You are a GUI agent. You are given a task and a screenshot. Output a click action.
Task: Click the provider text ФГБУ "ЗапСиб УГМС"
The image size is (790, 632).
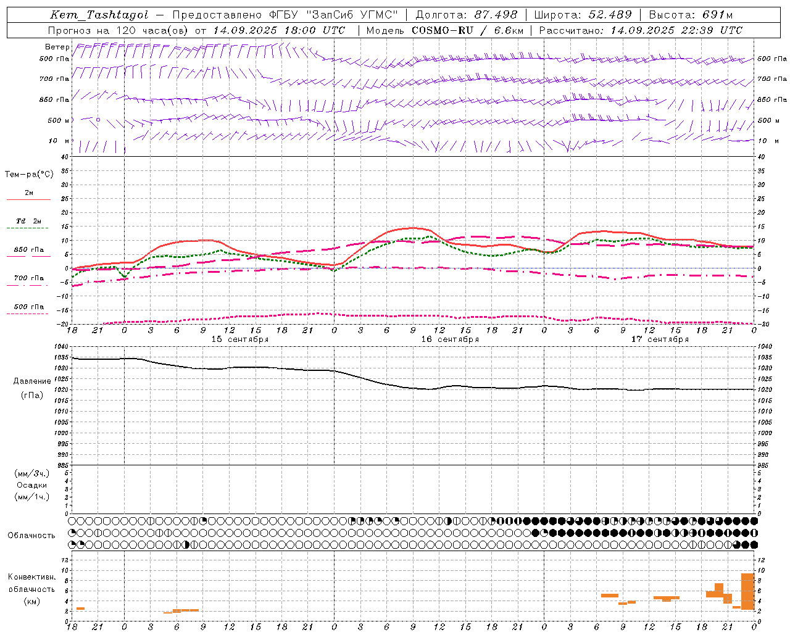[333, 15]
